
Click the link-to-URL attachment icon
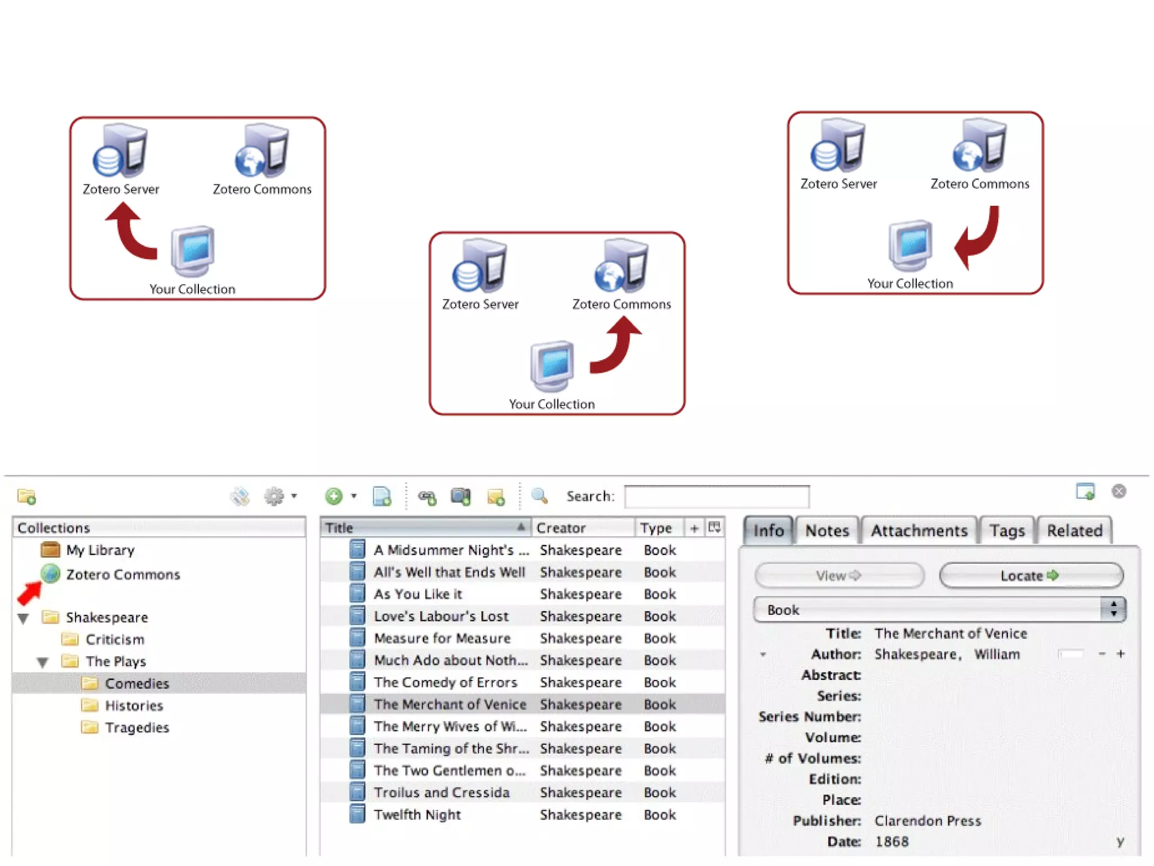(427, 497)
